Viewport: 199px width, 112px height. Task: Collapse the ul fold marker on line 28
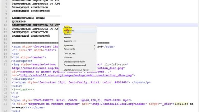[11, 93]
